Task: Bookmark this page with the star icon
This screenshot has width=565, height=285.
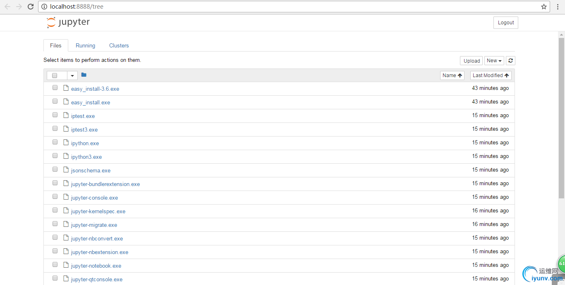Action: (x=544, y=7)
